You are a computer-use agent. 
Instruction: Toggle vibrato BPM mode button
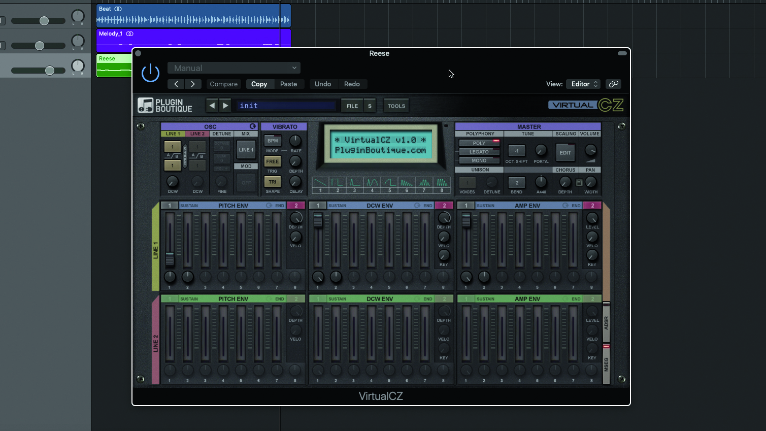click(x=273, y=141)
